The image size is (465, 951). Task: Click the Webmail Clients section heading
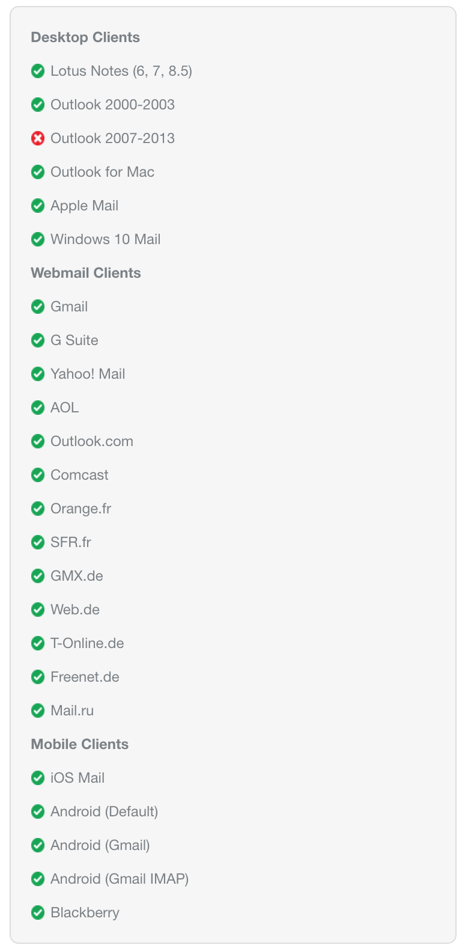point(86,273)
